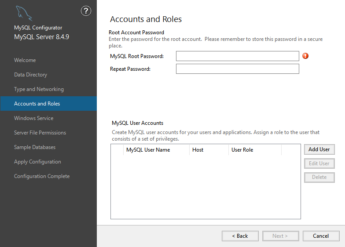This screenshot has width=345, height=247.
Task: Jump to Apply Configuration step
Action: tap(37, 162)
